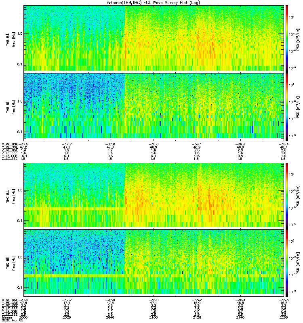Click the '2020 Mar 05' date label
Image resolution: width=303 pixels, height=323 pixels.
(x=13, y=320)
